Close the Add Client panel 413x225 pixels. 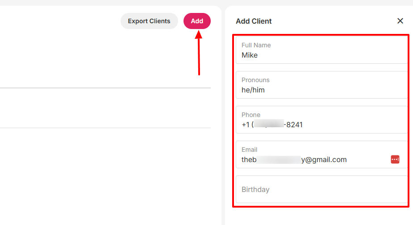click(400, 21)
